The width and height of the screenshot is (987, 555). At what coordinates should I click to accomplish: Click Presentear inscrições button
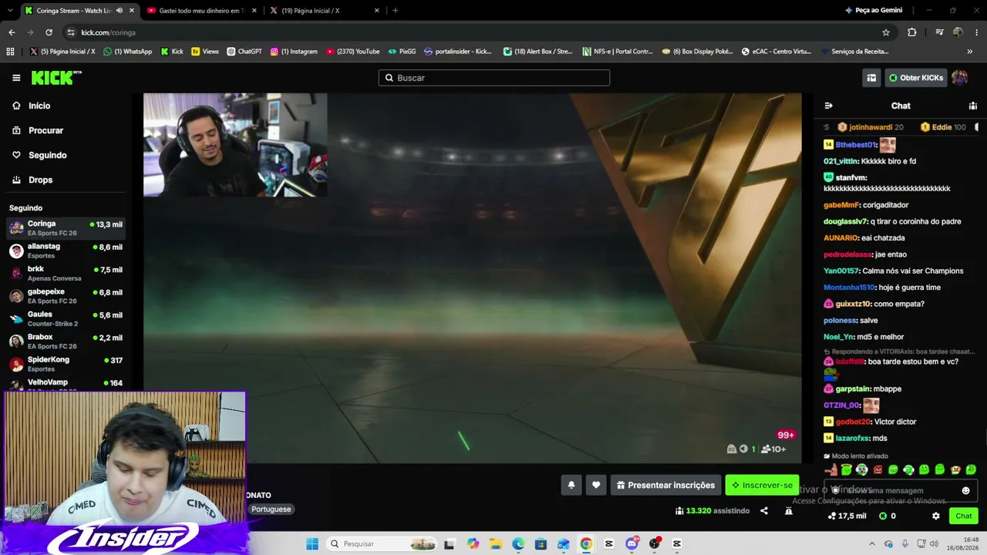click(x=665, y=485)
